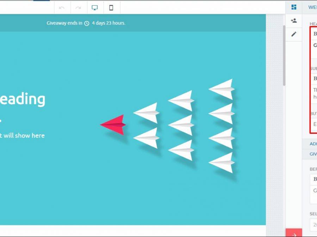This screenshot has height=237, width=317.
Task: Switch to desktop preview mode
Action: (95, 7)
